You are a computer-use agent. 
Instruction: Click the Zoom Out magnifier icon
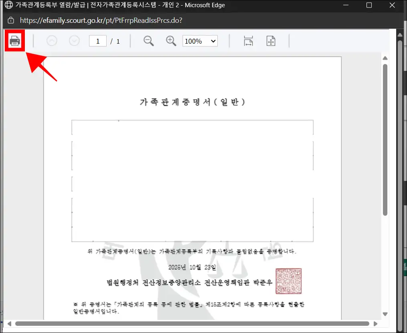click(x=148, y=40)
